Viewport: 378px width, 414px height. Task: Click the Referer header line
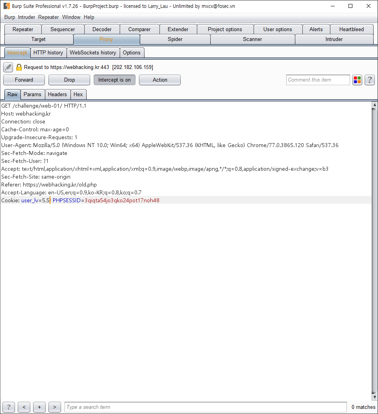(x=49, y=185)
